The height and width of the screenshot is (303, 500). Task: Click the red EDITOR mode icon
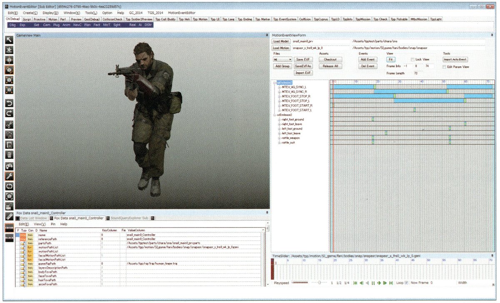9,228
